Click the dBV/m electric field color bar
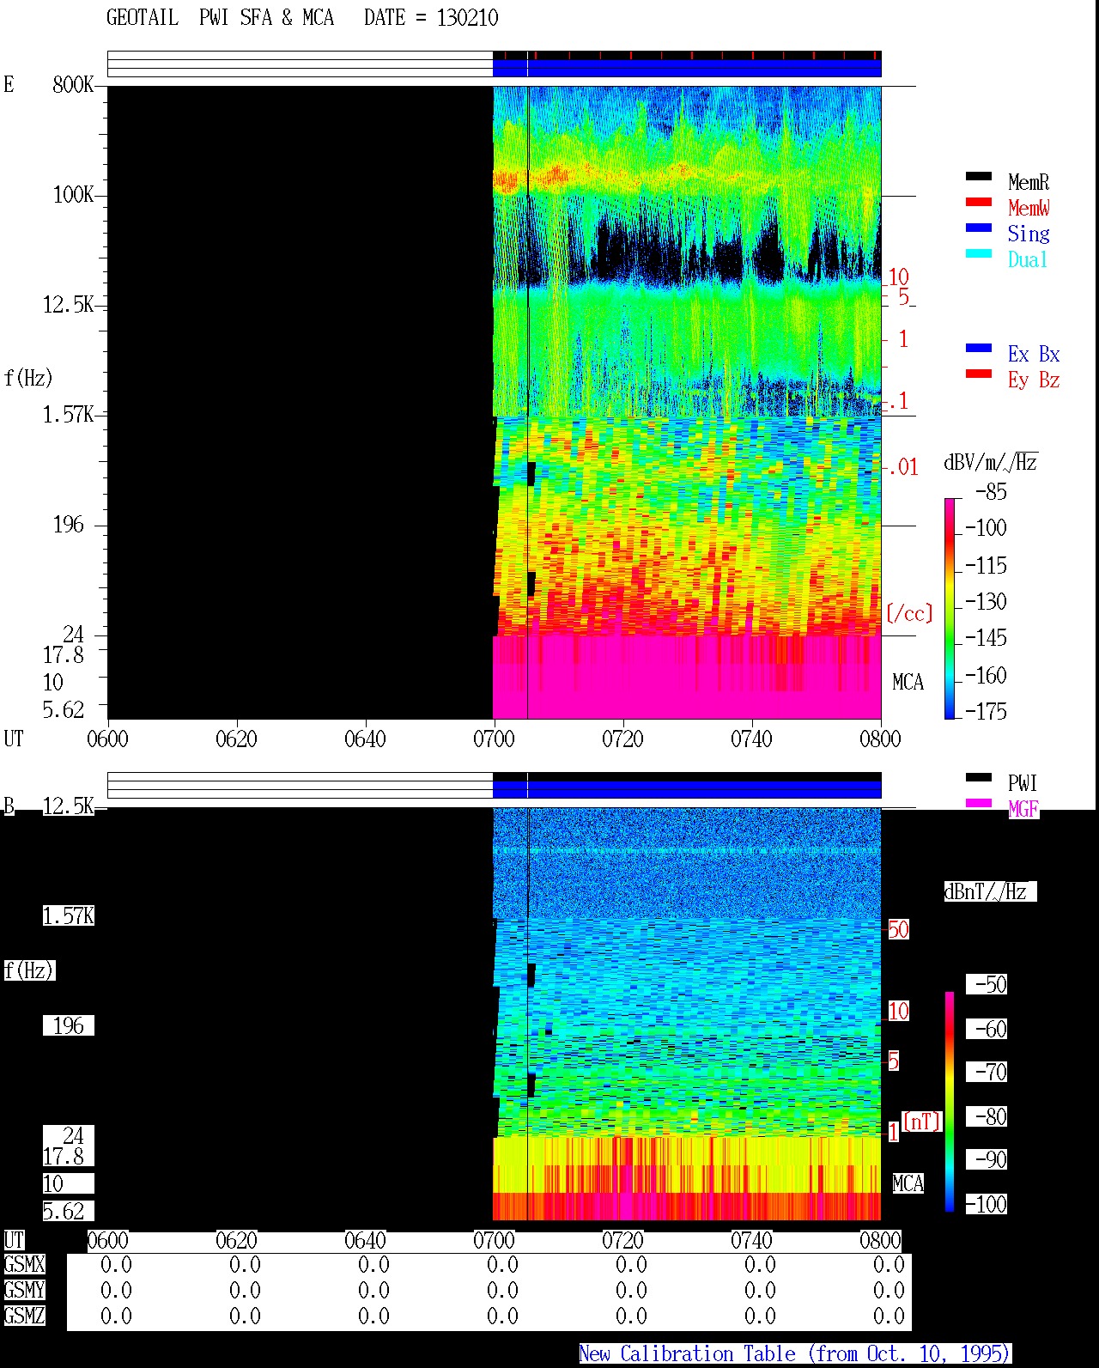This screenshot has height=1368, width=1099. point(950,608)
